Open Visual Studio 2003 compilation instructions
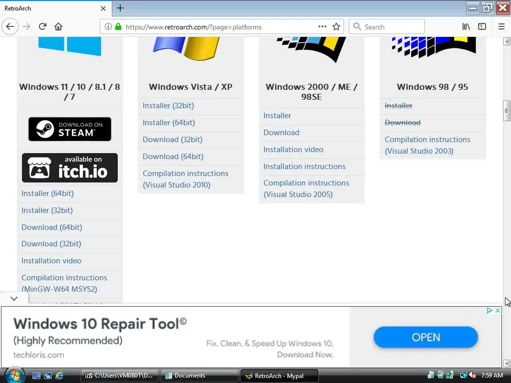This screenshot has width=511, height=383. click(x=428, y=145)
